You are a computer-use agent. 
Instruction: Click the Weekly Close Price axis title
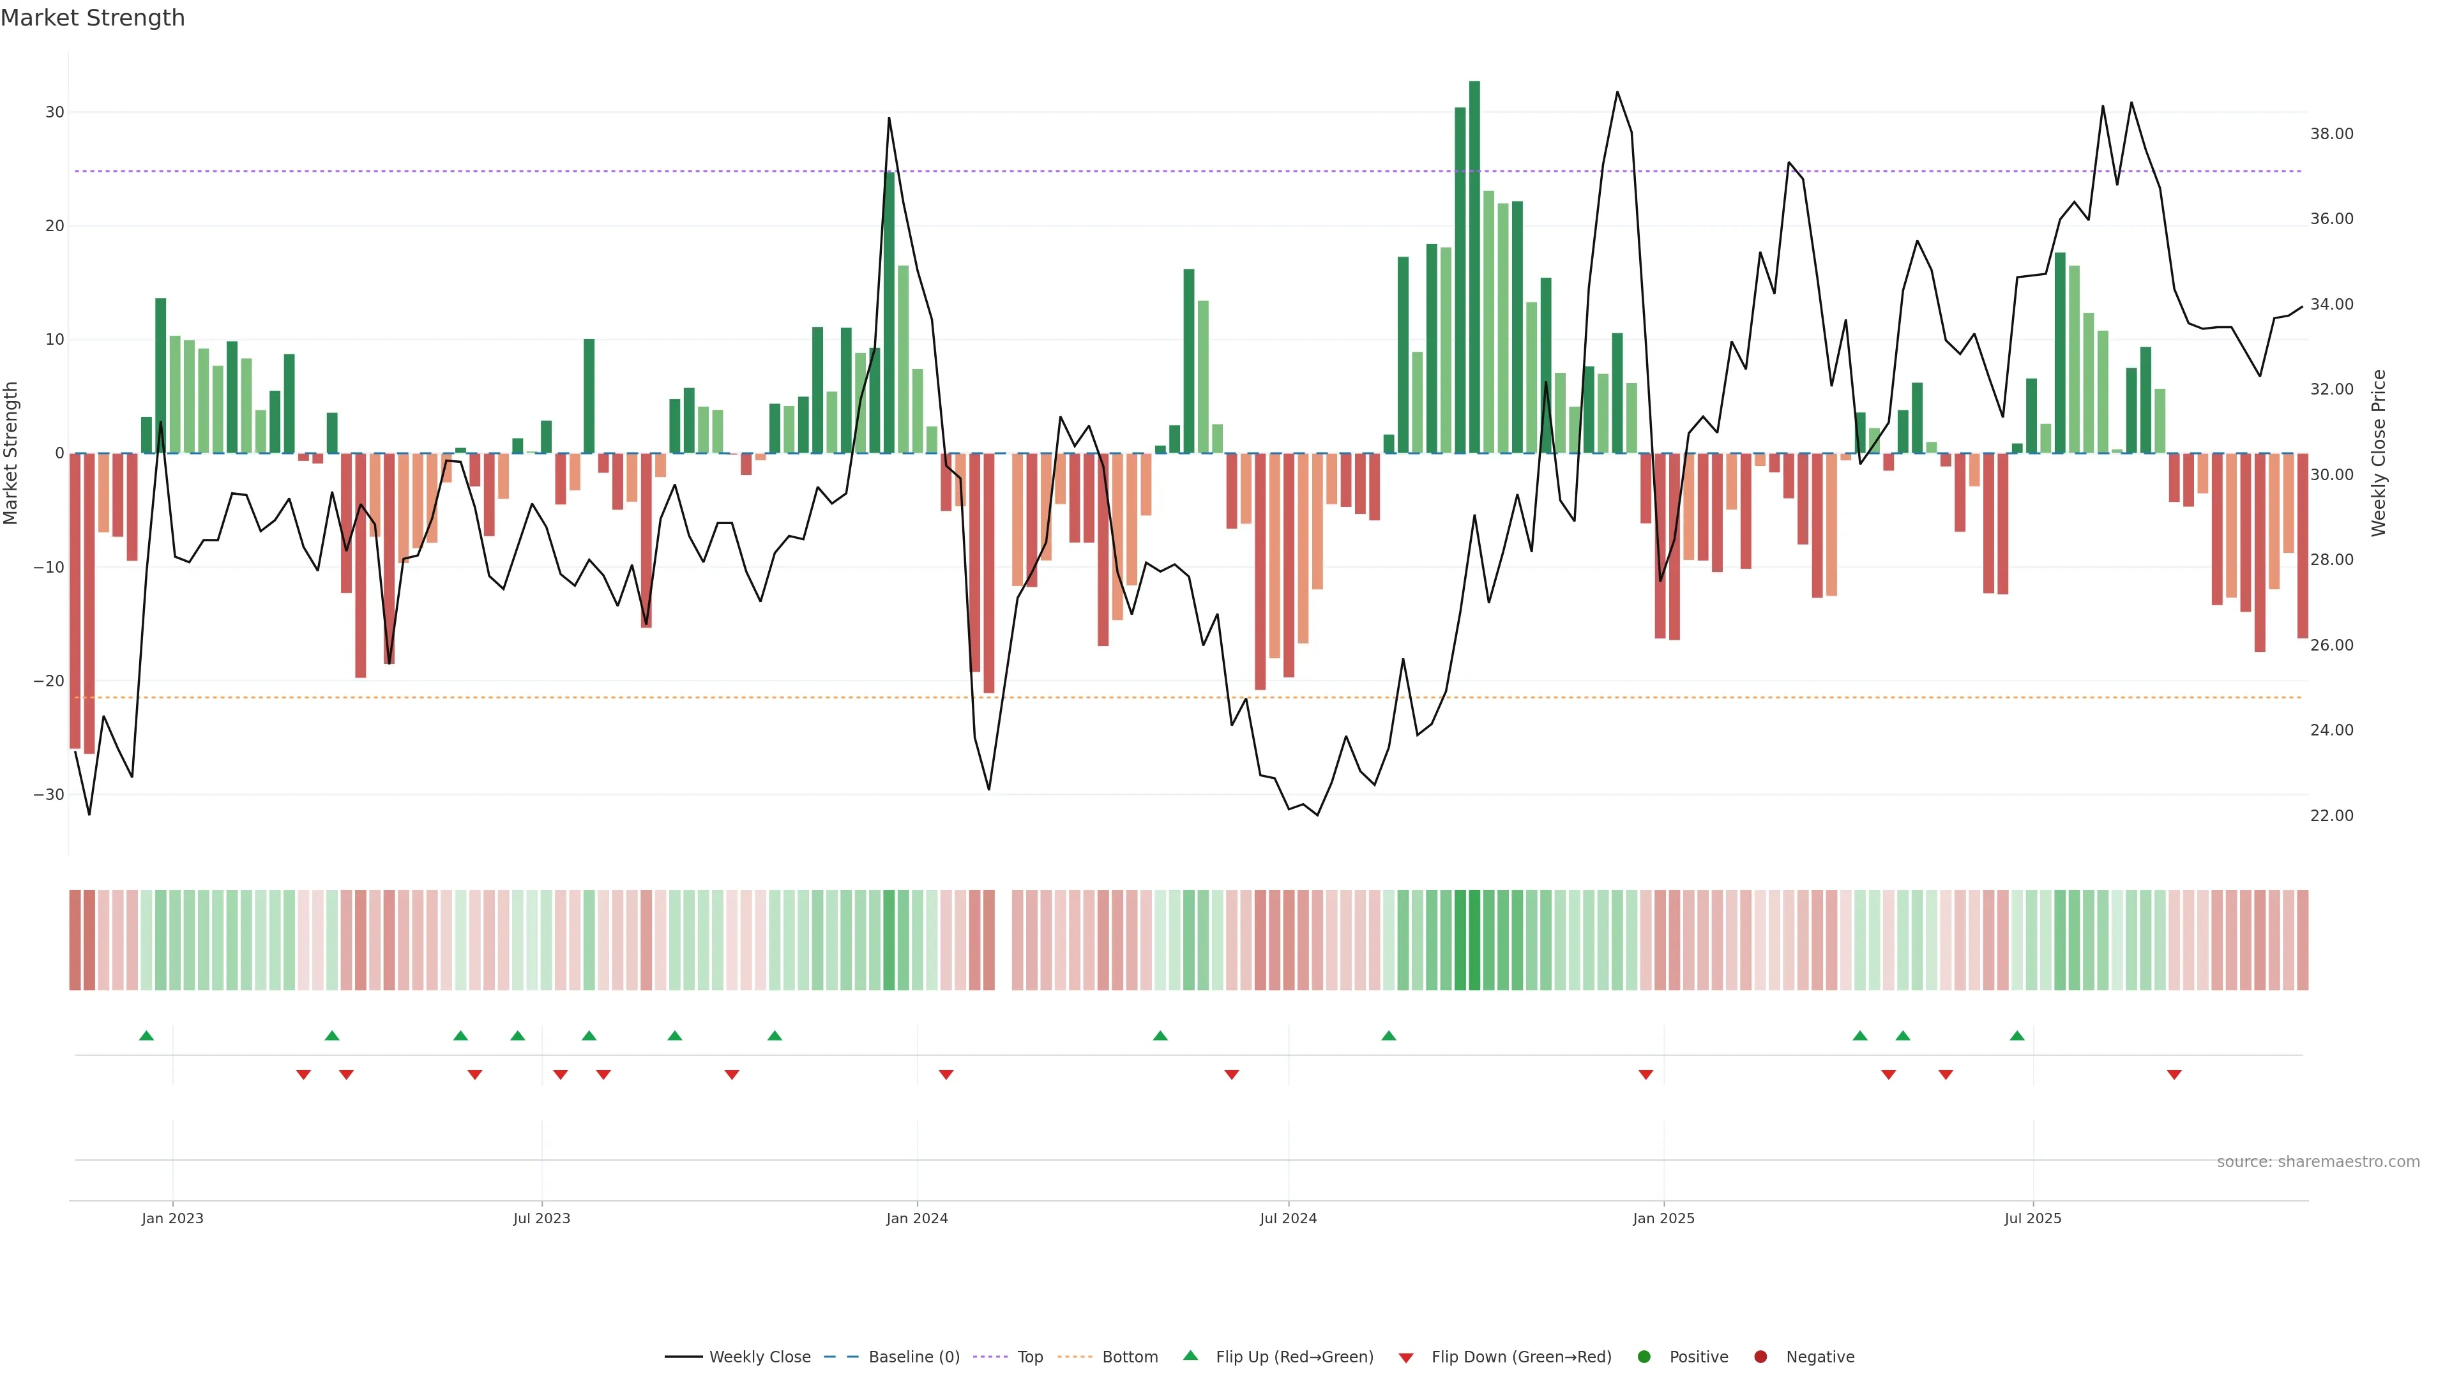[2379, 453]
